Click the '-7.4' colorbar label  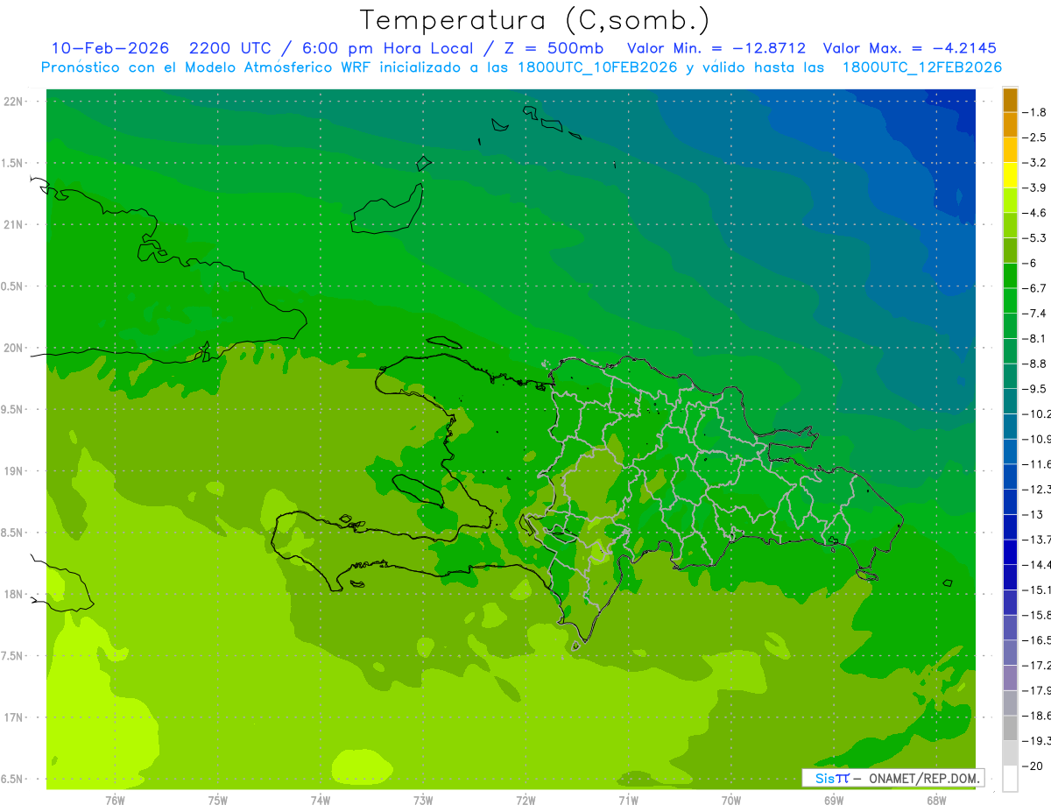click(x=1034, y=313)
